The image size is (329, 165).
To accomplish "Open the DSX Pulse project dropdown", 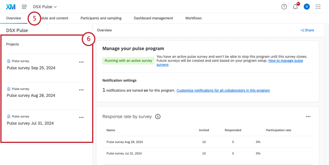I will (45, 7).
